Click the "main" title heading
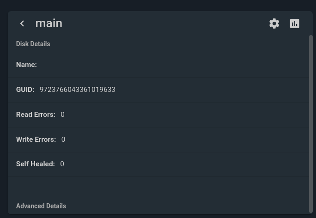The image size is (316, 218). click(x=49, y=24)
